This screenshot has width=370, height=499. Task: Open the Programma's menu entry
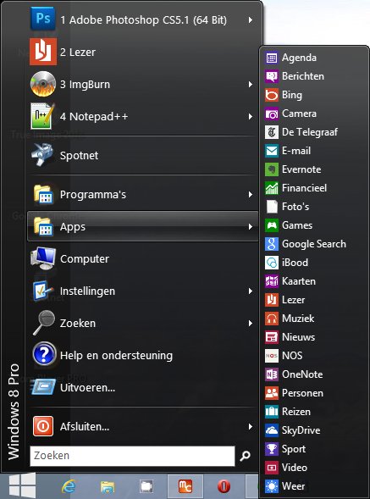[x=142, y=194]
